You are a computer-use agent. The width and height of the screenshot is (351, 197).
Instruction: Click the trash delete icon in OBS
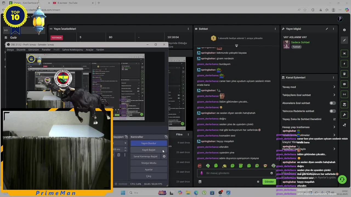pyautogui.click(x=119, y=155)
